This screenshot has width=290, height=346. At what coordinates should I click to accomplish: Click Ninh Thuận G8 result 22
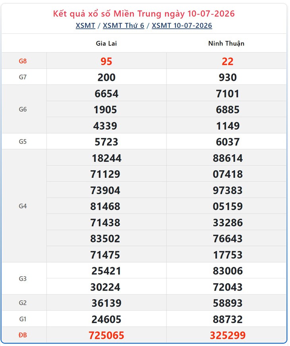click(x=228, y=61)
